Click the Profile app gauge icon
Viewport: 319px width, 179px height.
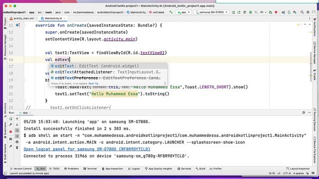point(262,12)
